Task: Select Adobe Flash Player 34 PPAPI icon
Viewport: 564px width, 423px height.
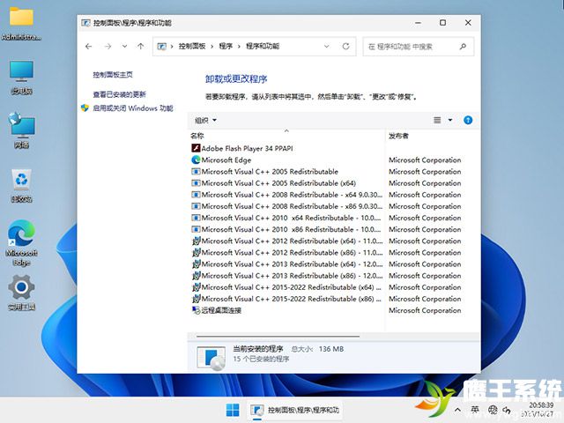Action: pyautogui.click(x=196, y=148)
